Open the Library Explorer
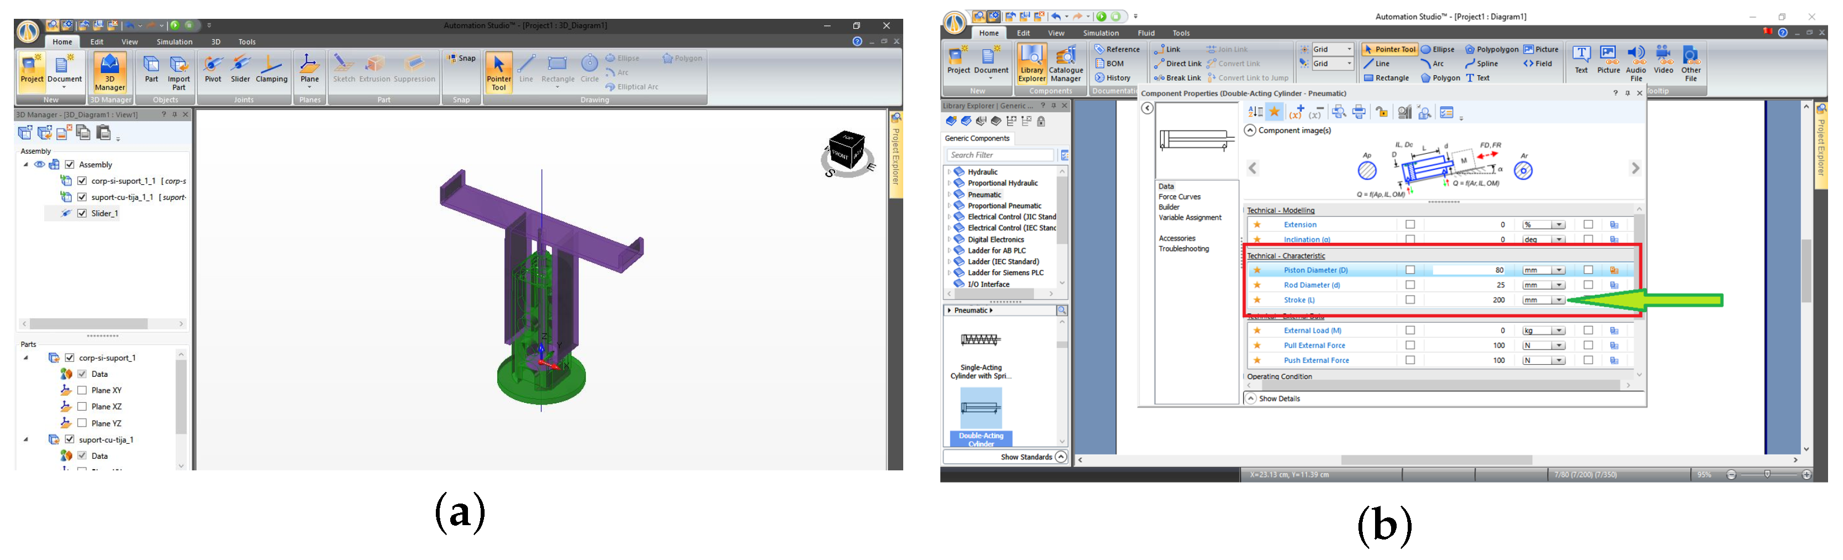 point(1031,63)
